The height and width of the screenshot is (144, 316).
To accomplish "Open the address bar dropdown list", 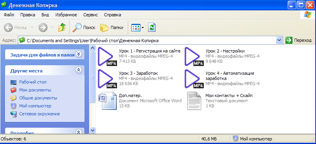I will (x=279, y=40).
